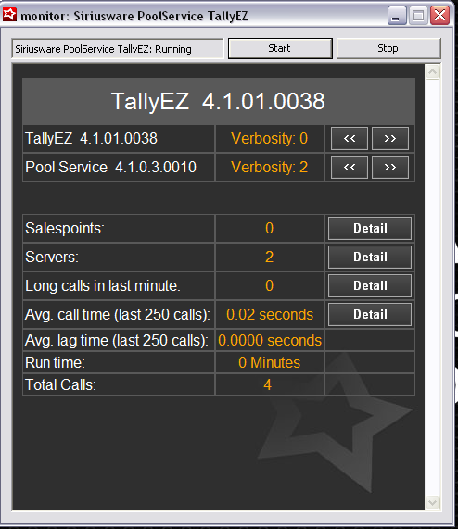
Task: View Detail for Avg. call time
Action: tap(370, 314)
